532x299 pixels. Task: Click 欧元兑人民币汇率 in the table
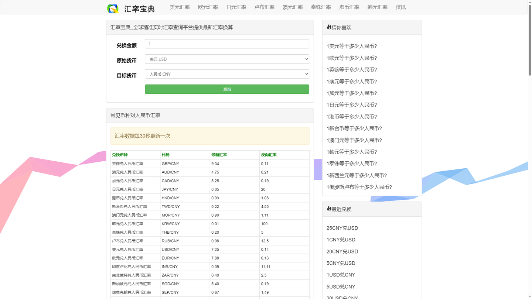tap(127, 258)
